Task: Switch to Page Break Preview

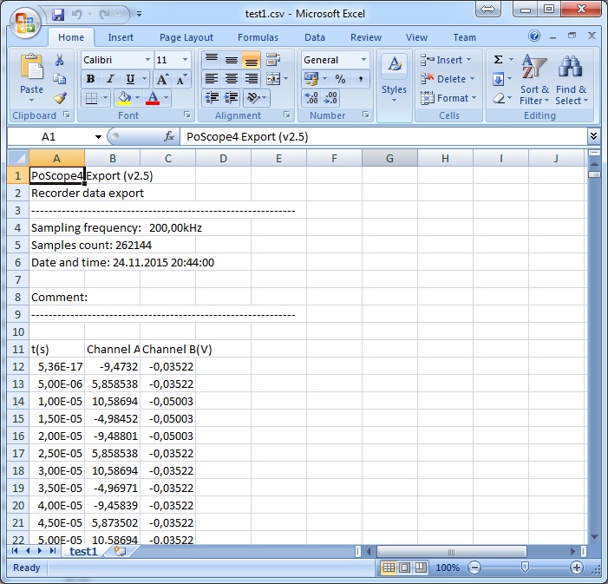Action: [421, 568]
